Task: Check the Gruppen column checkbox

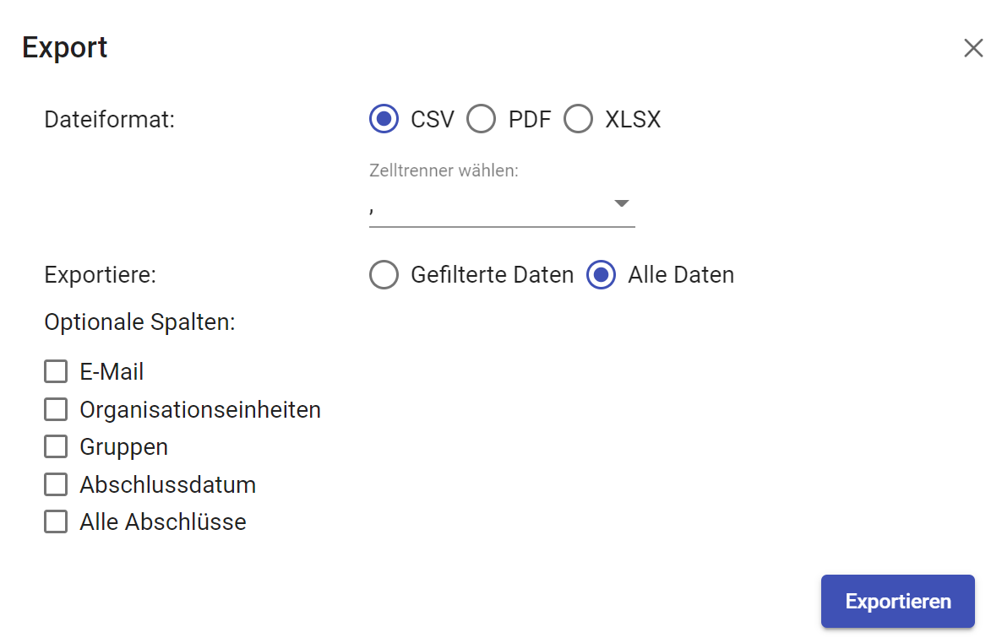Action: (56, 446)
